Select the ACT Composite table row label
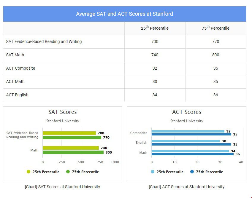This screenshot has width=252, height=198. [x=20, y=68]
